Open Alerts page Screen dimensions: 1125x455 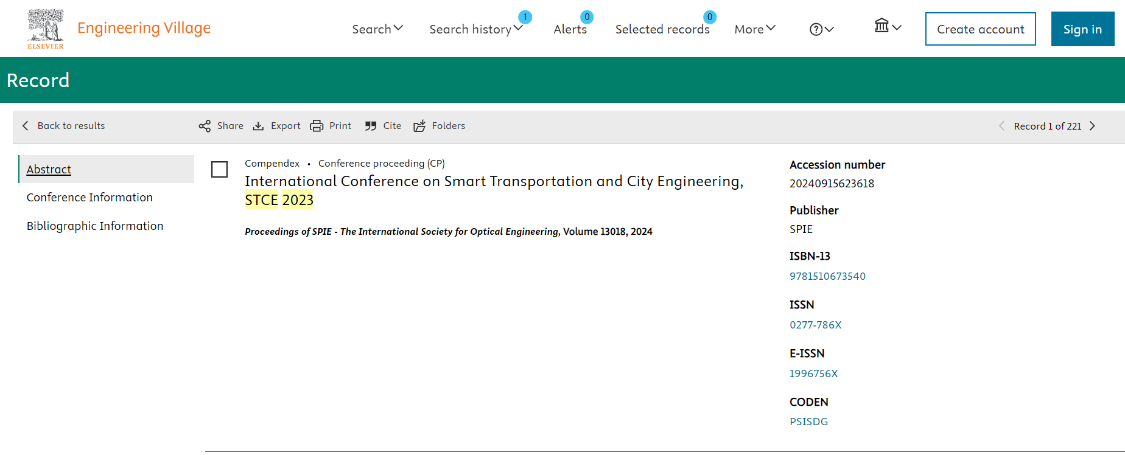pos(570,29)
